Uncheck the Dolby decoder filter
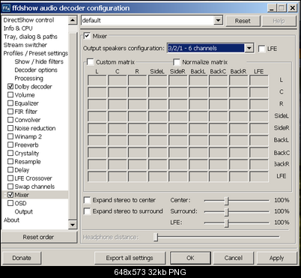 (x=10, y=87)
